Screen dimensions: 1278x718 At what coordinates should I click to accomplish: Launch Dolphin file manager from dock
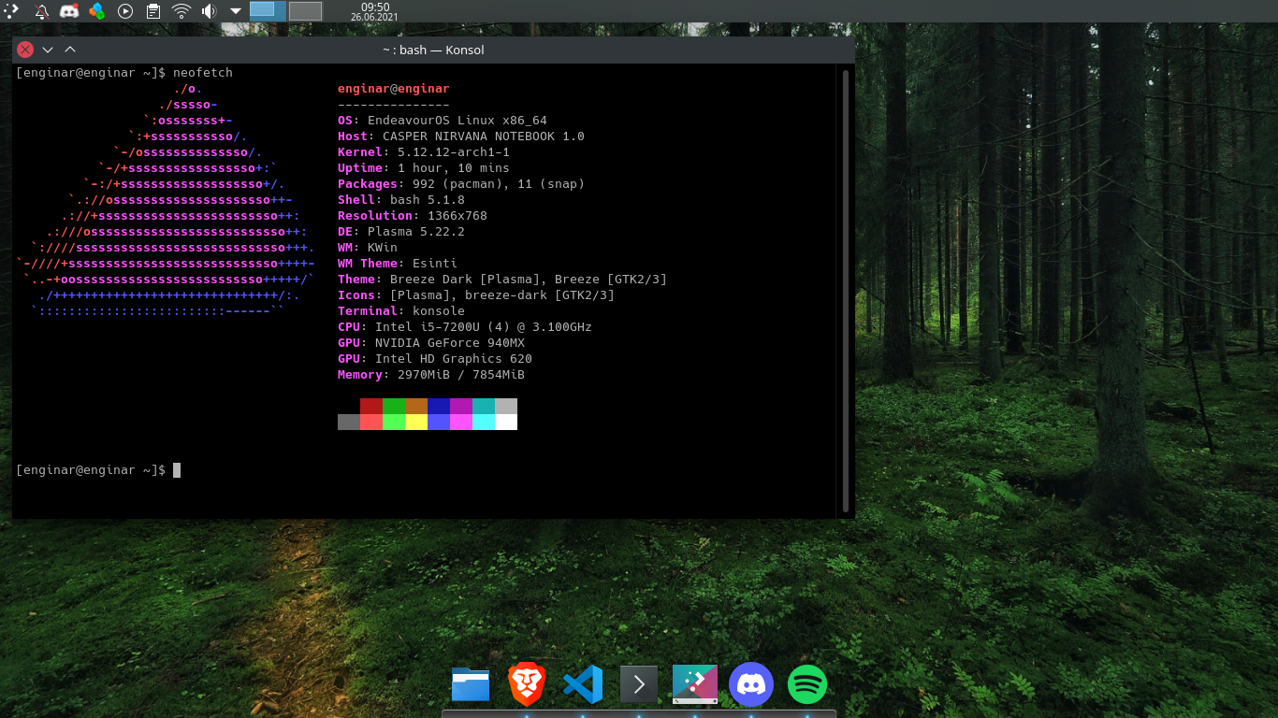[471, 684]
